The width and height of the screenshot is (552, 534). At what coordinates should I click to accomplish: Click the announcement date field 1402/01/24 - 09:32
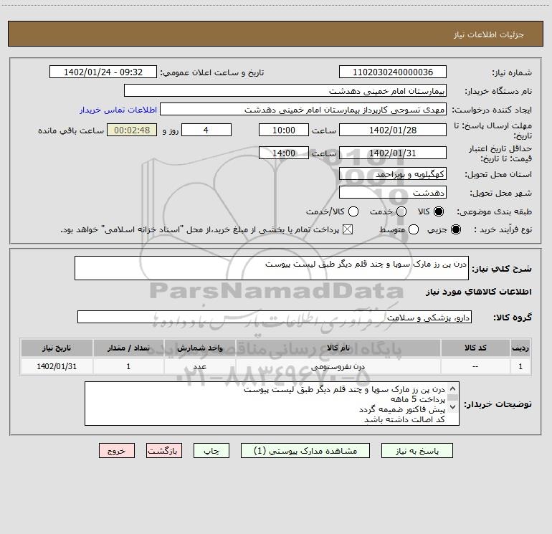103,72
